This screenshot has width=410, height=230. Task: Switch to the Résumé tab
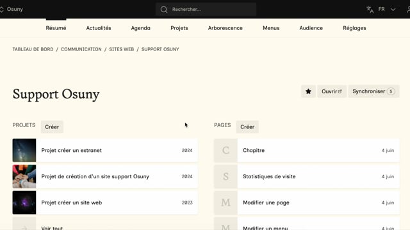pos(56,28)
